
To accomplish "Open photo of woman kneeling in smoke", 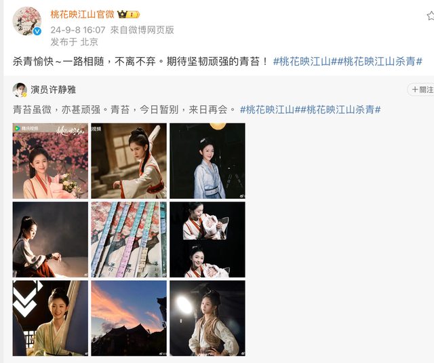I will tap(50, 240).
